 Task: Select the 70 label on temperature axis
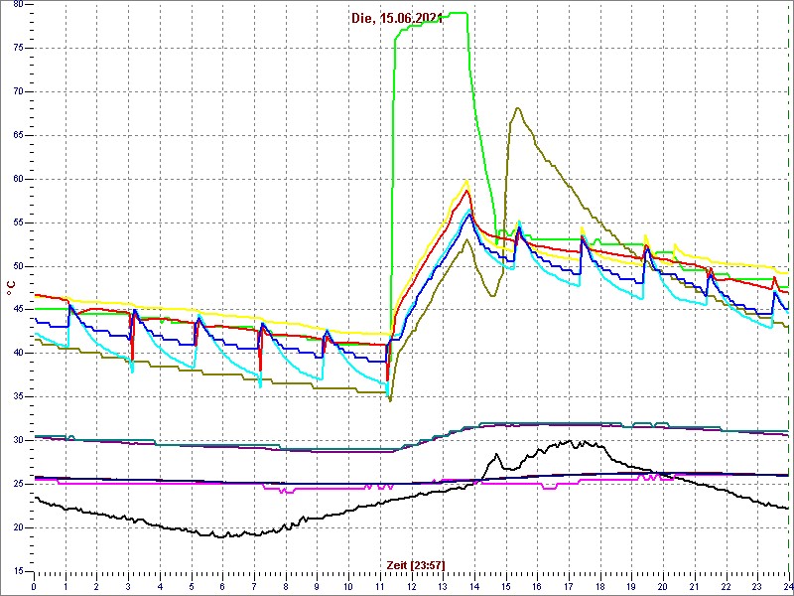(x=18, y=91)
